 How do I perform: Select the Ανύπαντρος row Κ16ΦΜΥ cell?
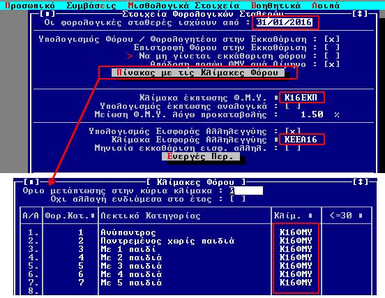(296, 232)
